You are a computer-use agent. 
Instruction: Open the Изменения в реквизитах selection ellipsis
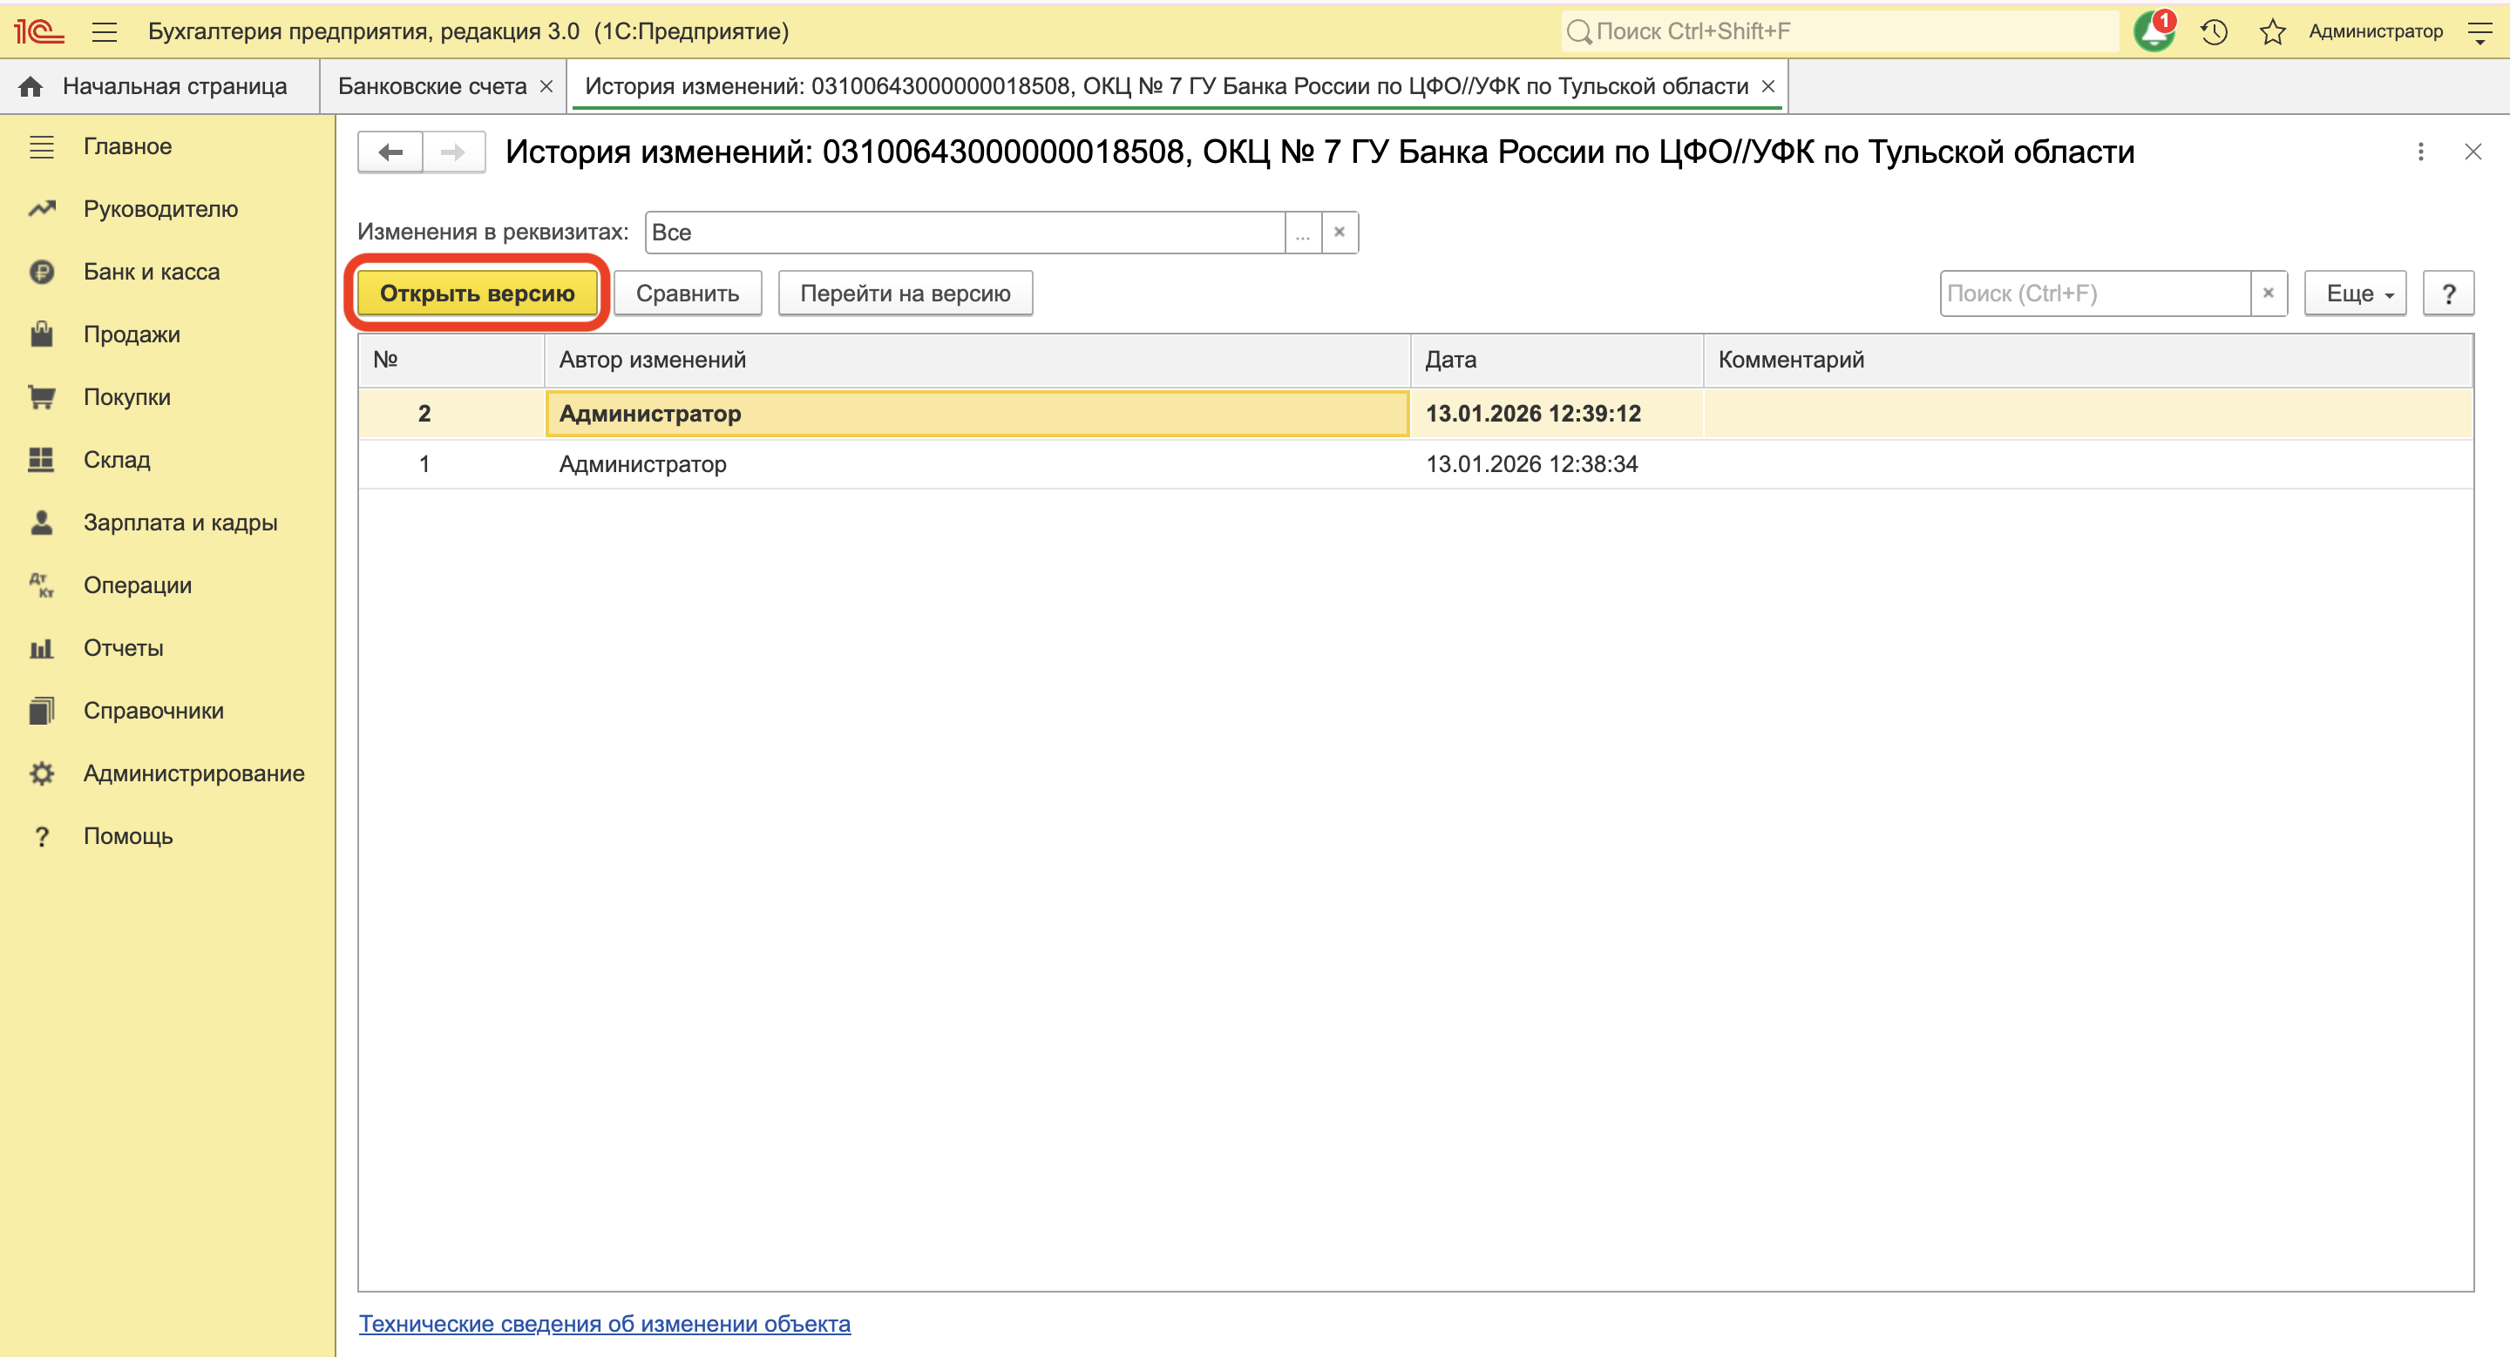click(x=1303, y=233)
